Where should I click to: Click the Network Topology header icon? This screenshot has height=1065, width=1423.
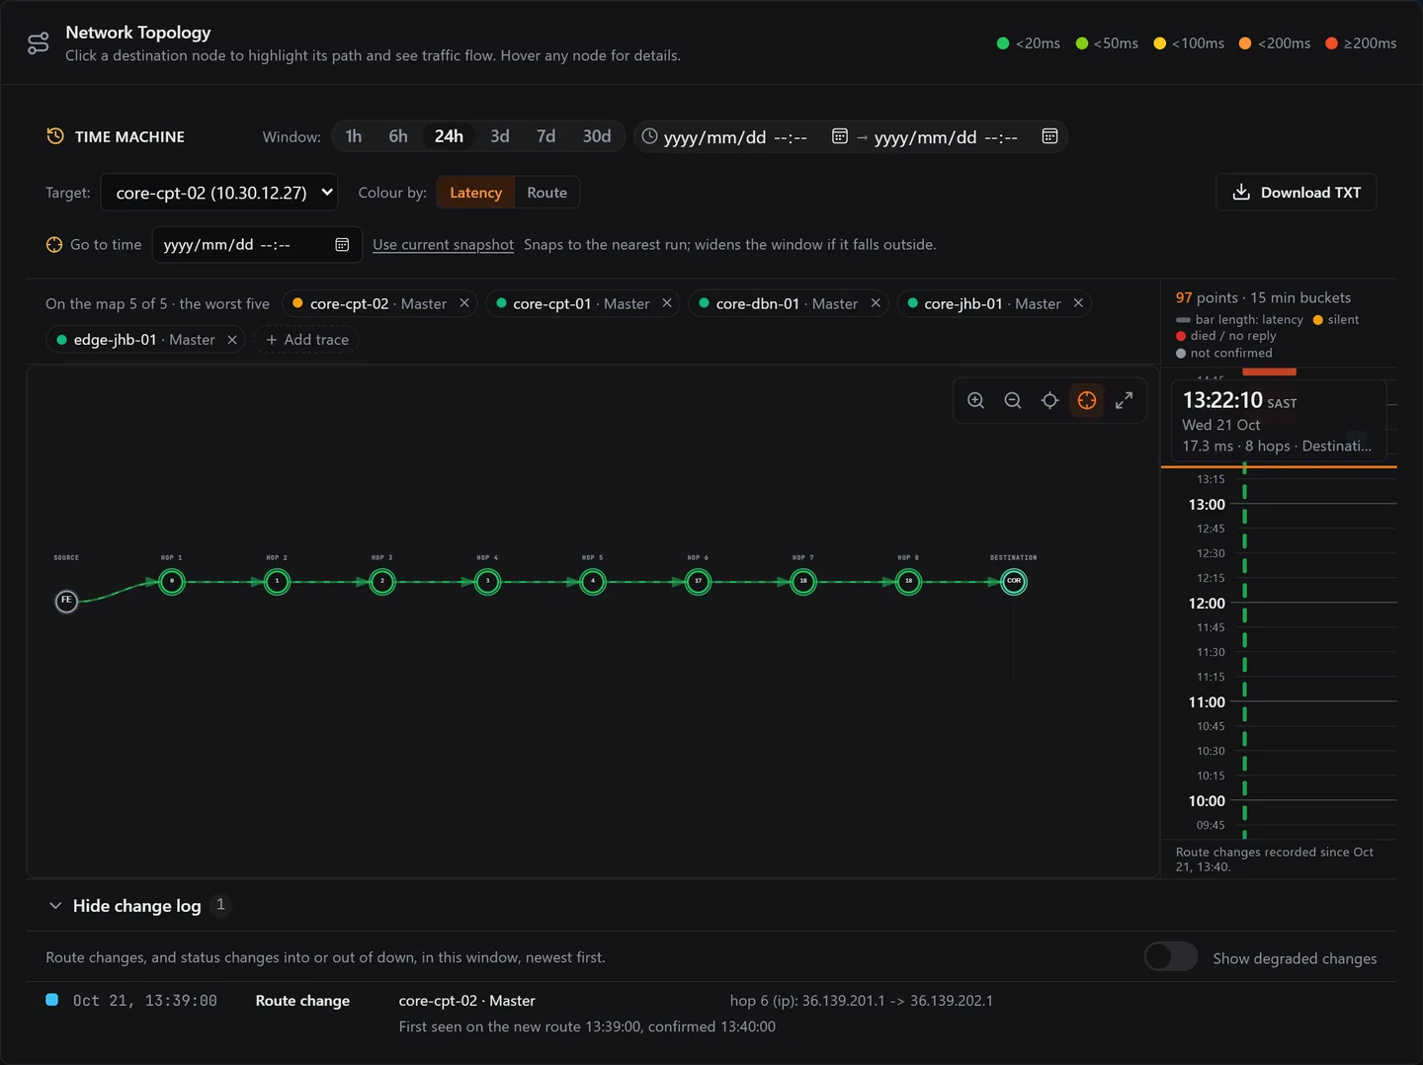38,43
